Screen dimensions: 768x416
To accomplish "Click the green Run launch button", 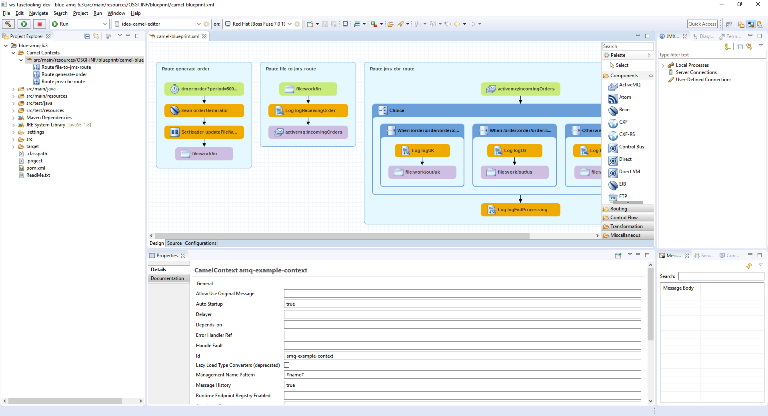I will click(x=24, y=24).
